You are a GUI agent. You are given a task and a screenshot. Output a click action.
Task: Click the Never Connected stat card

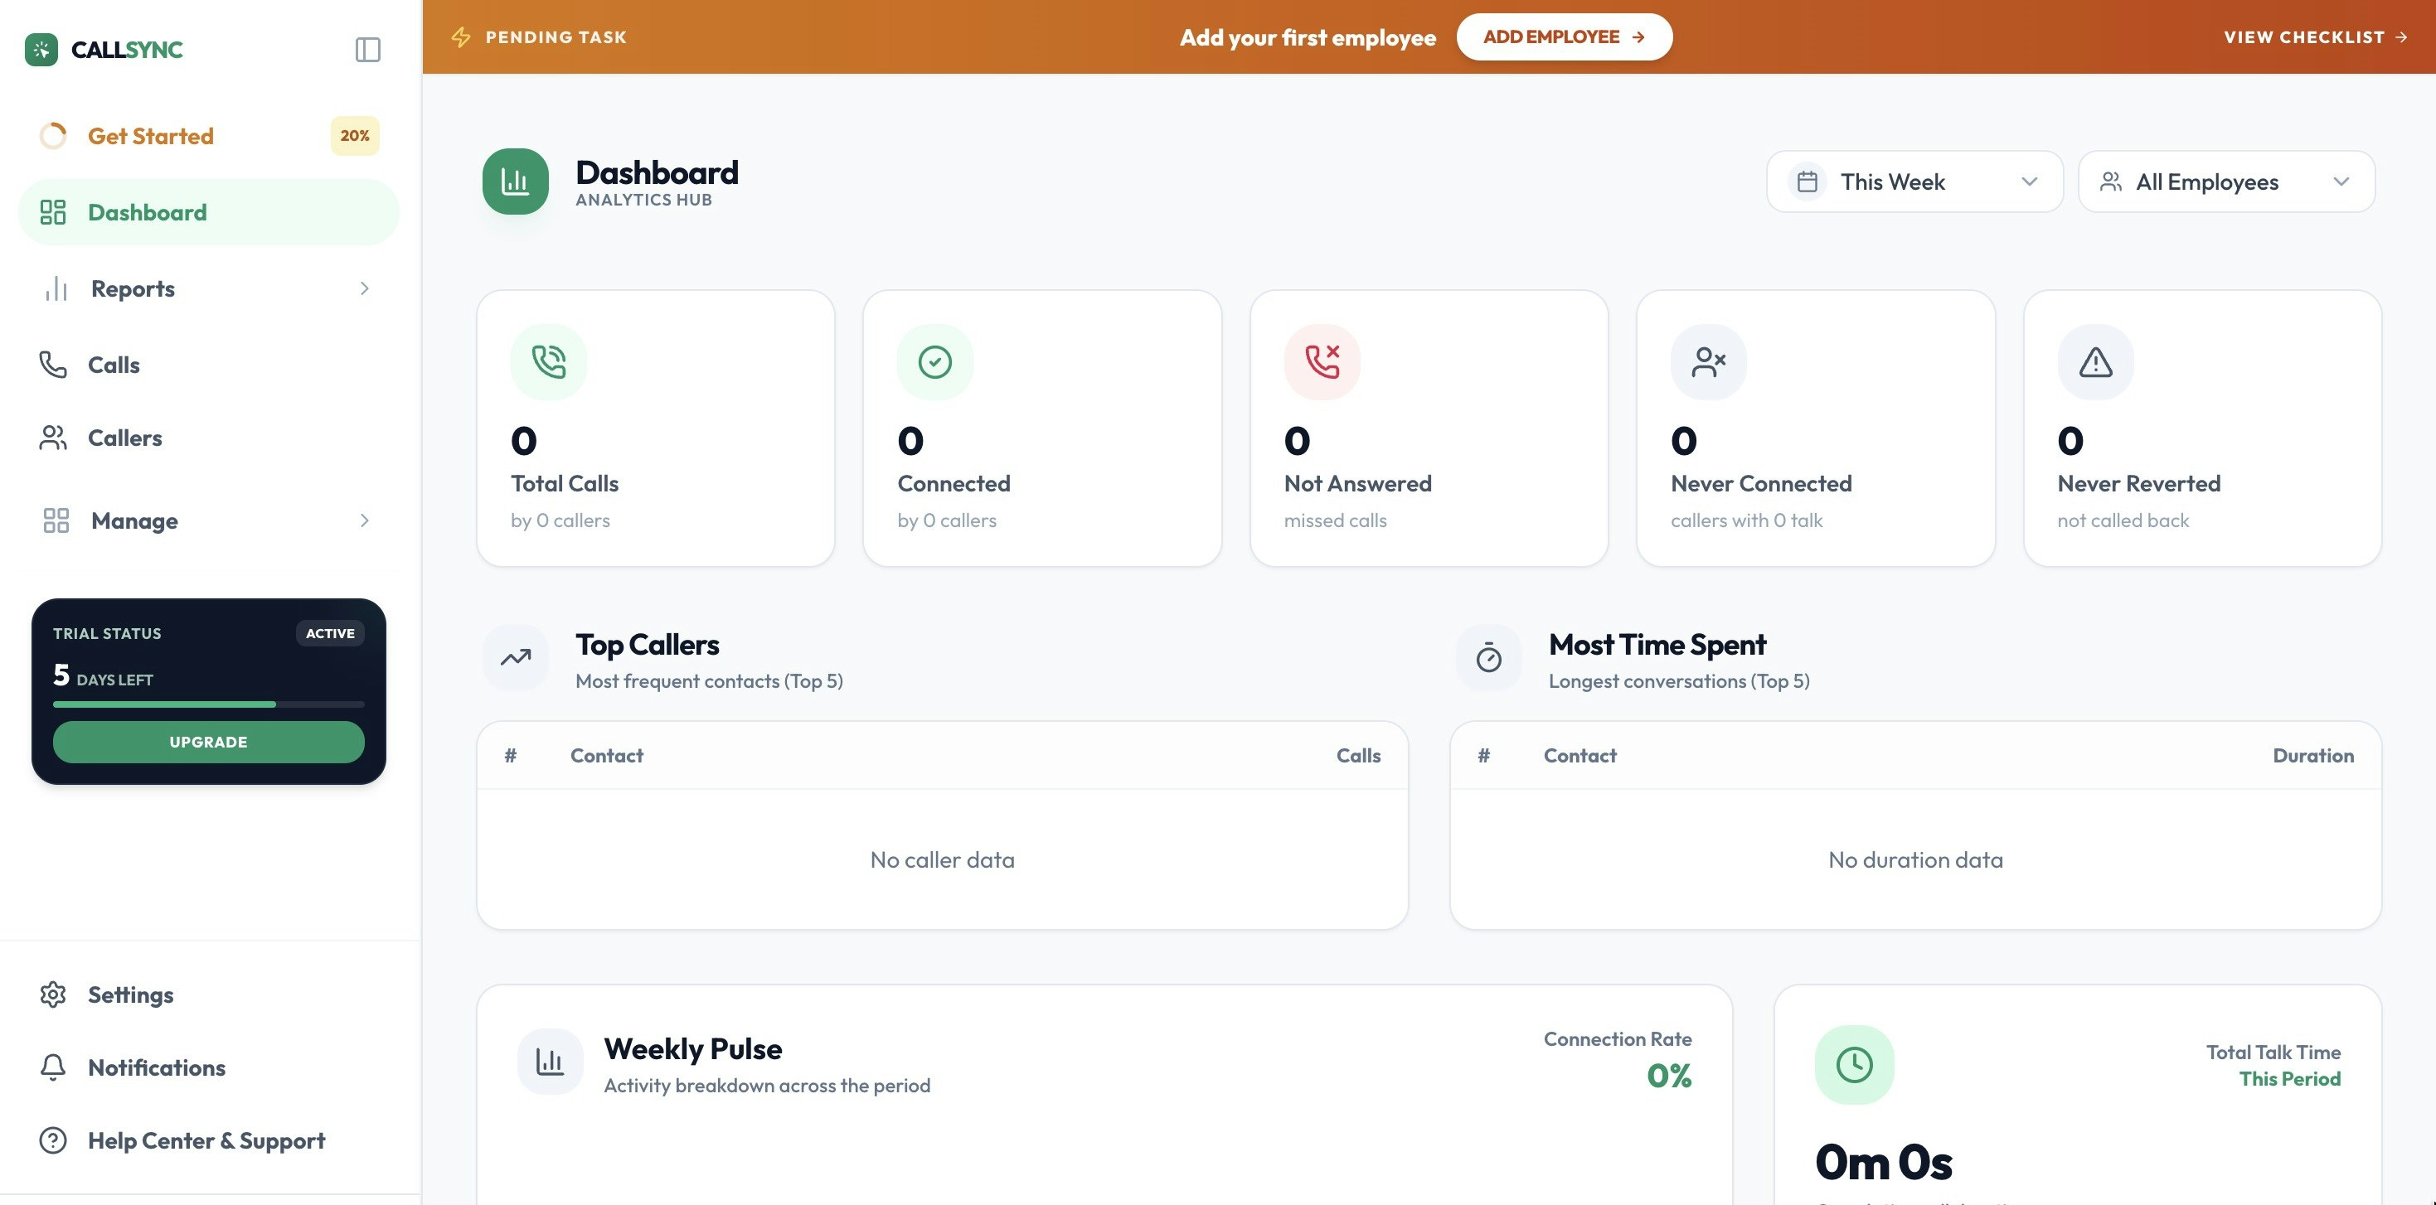coord(1815,428)
